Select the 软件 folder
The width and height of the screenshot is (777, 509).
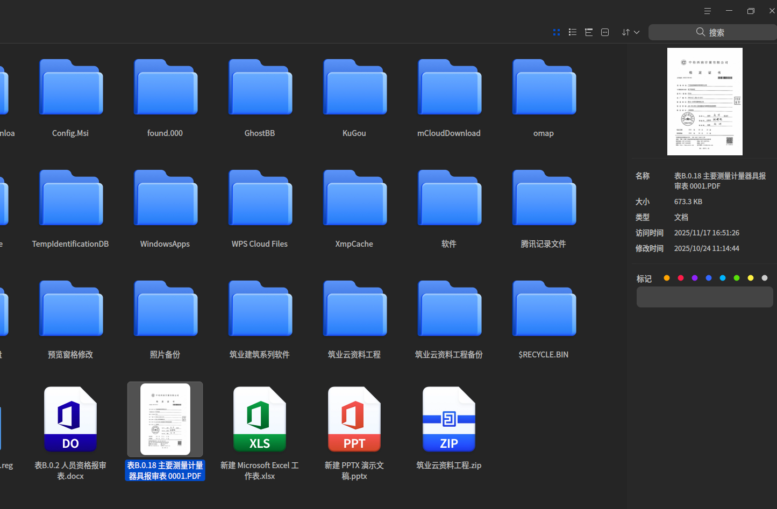pos(449,198)
